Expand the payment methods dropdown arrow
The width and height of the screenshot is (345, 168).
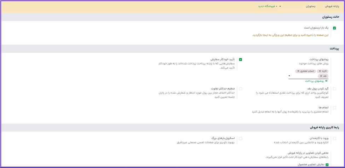point(289,76)
